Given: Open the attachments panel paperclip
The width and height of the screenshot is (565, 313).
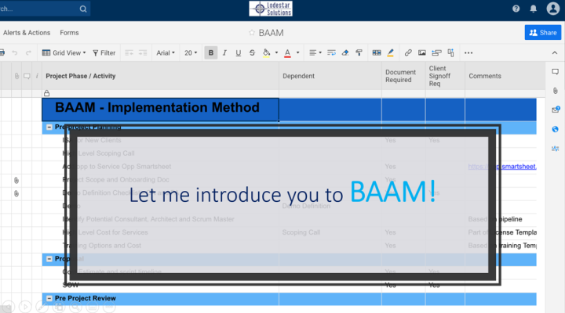Looking at the screenshot, I should (556, 91).
